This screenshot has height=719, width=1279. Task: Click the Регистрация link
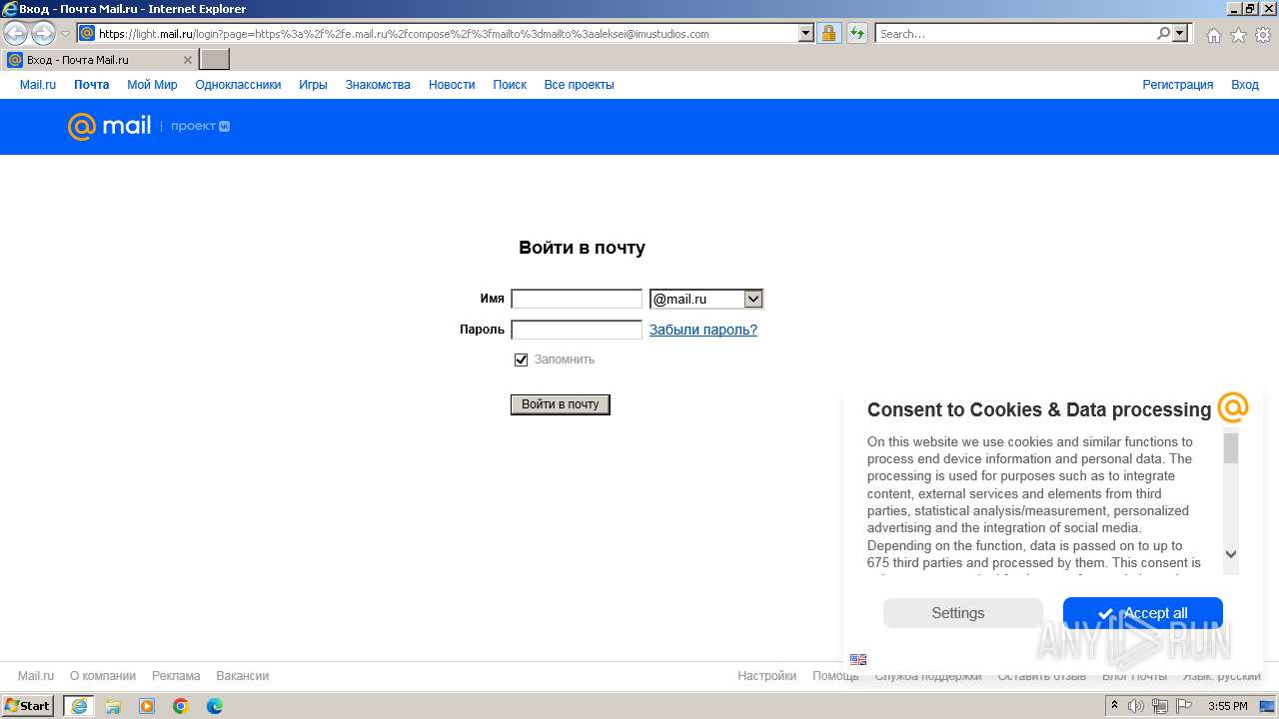(1178, 85)
